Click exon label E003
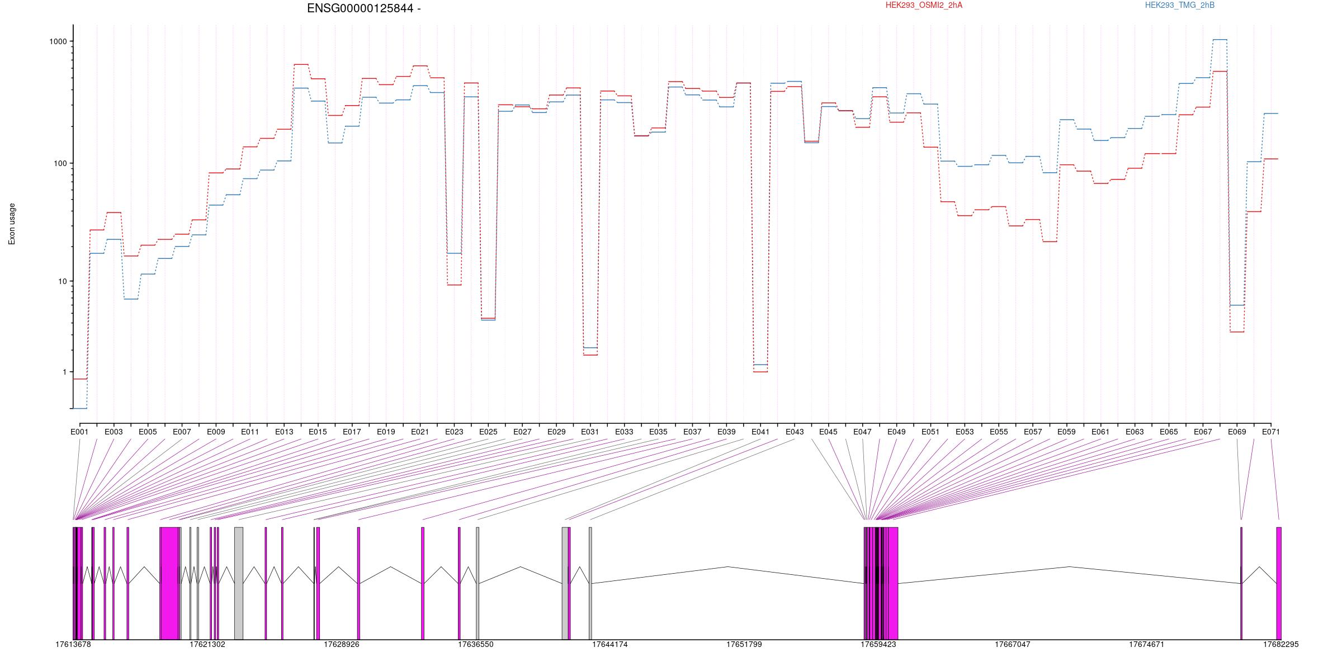Viewport: 1342px width, 671px height. click(x=114, y=432)
